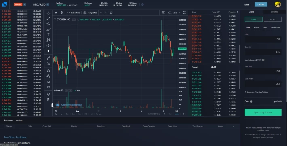Activate the zoom in tool

[49, 63]
